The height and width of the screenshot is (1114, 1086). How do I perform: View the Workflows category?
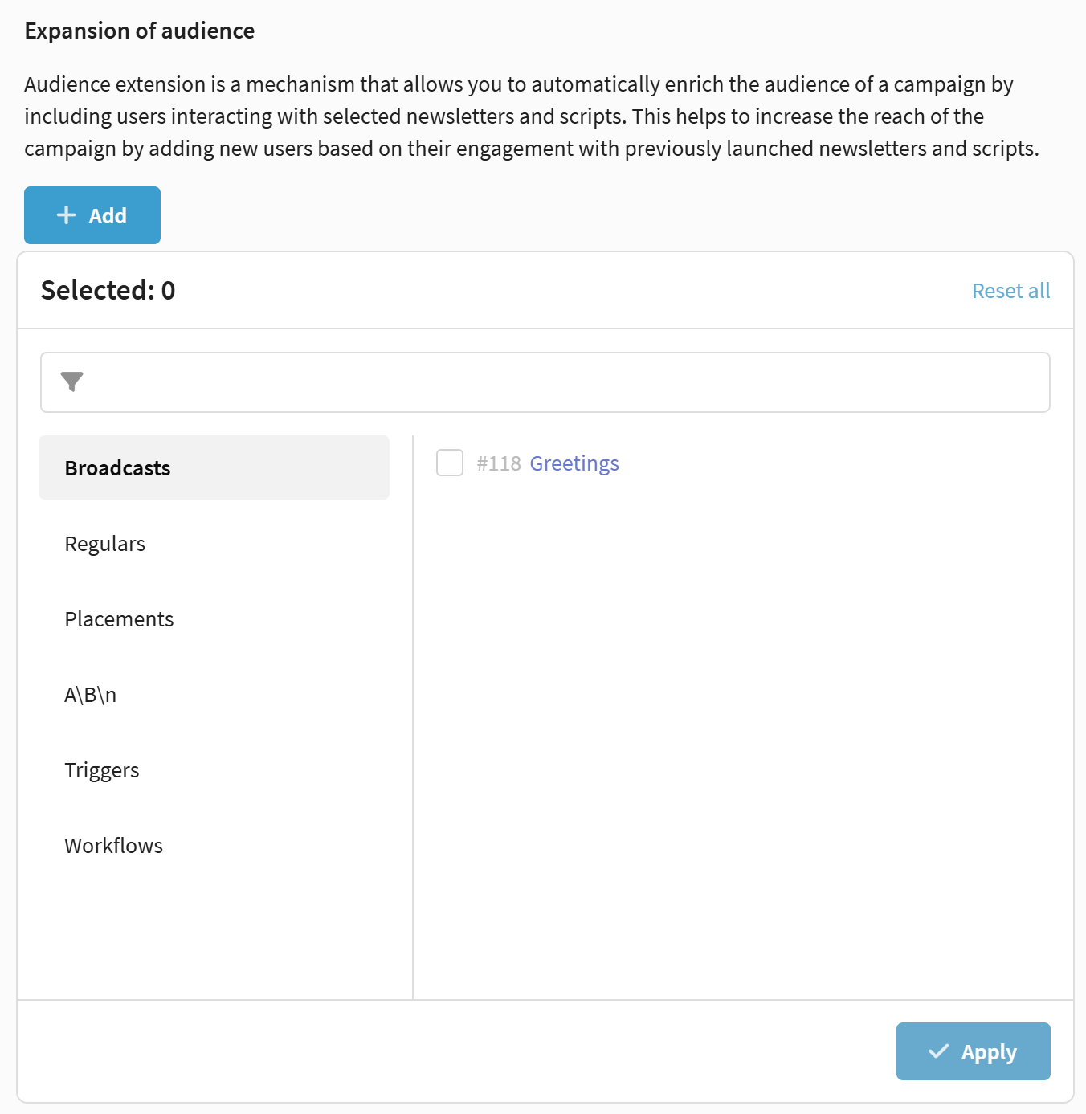coord(114,846)
